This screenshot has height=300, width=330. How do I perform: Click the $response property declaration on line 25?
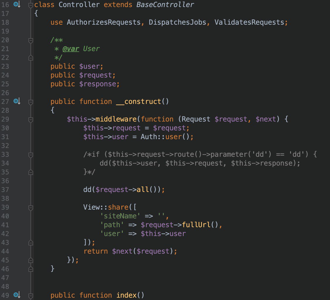97,84
